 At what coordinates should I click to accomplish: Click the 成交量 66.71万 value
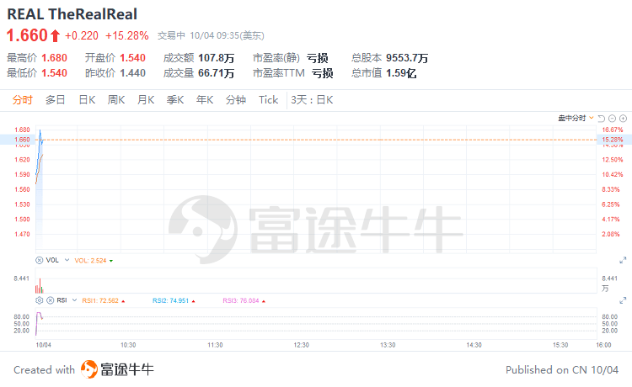click(x=216, y=73)
